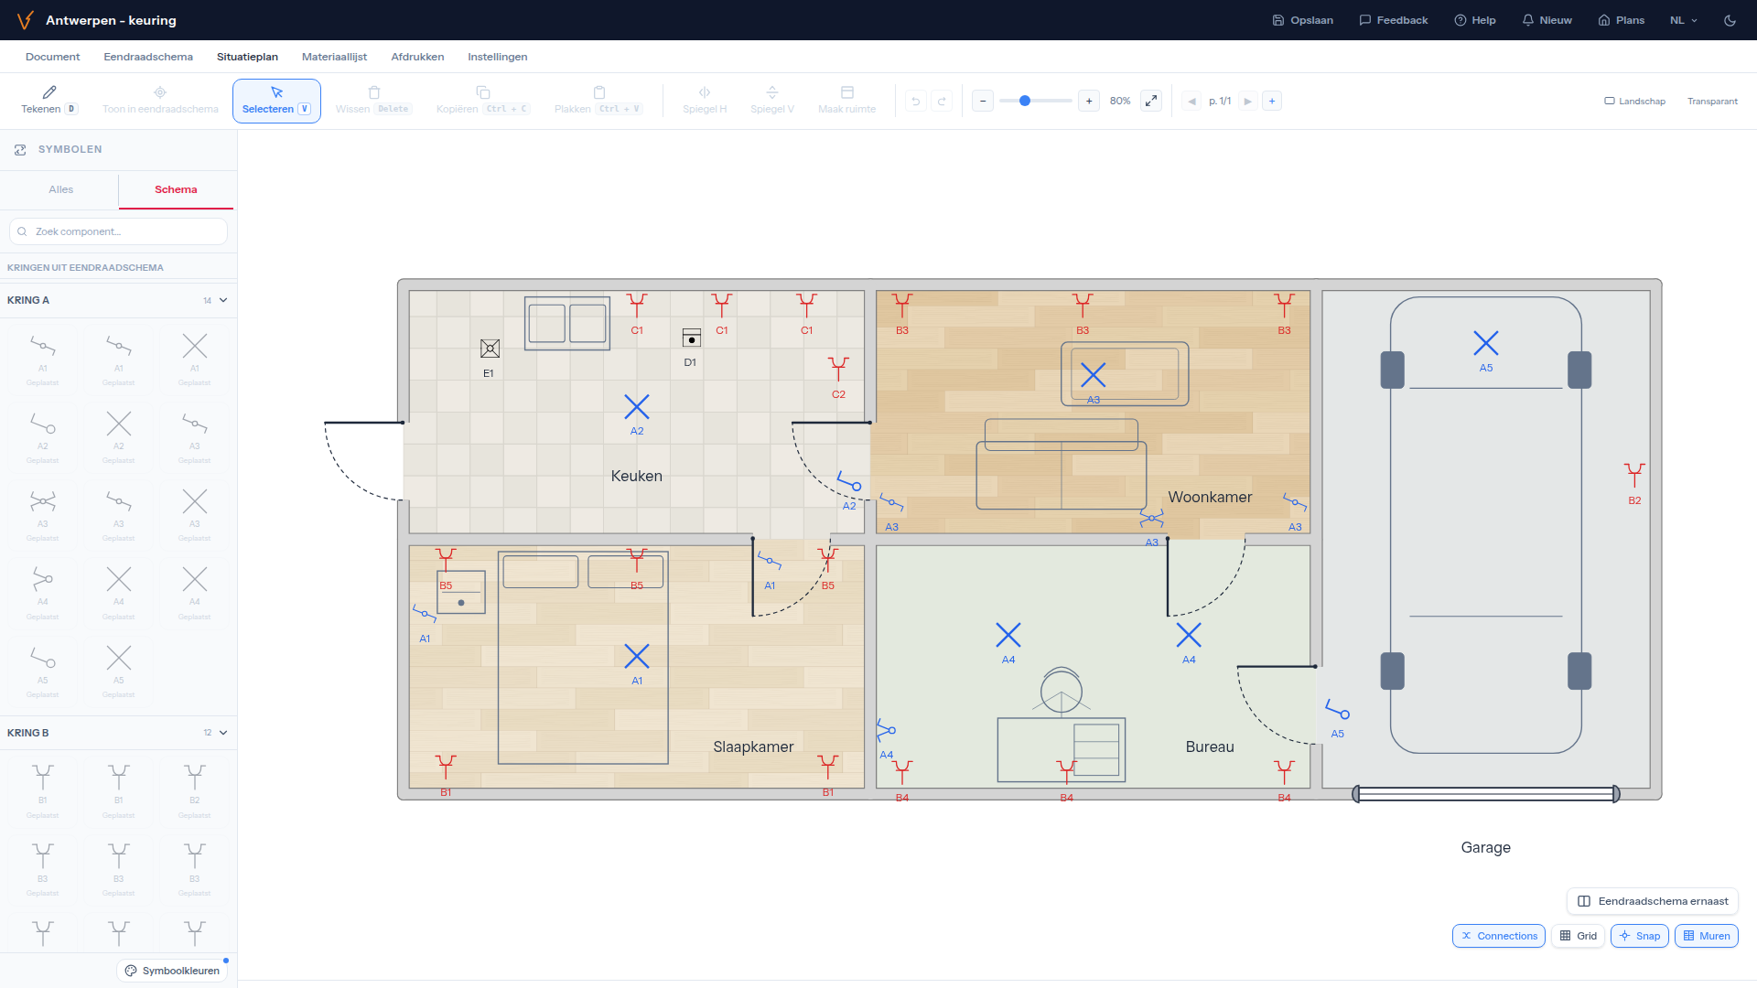Zoom out with the minus button

pyautogui.click(x=983, y=101)
